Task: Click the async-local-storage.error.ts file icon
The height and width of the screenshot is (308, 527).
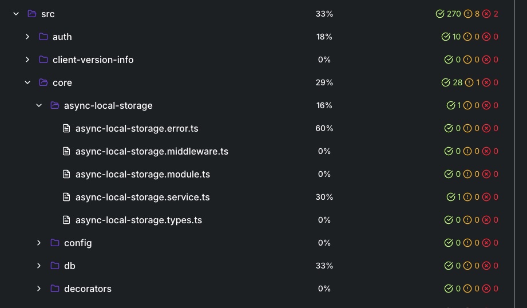Action: 66,128
